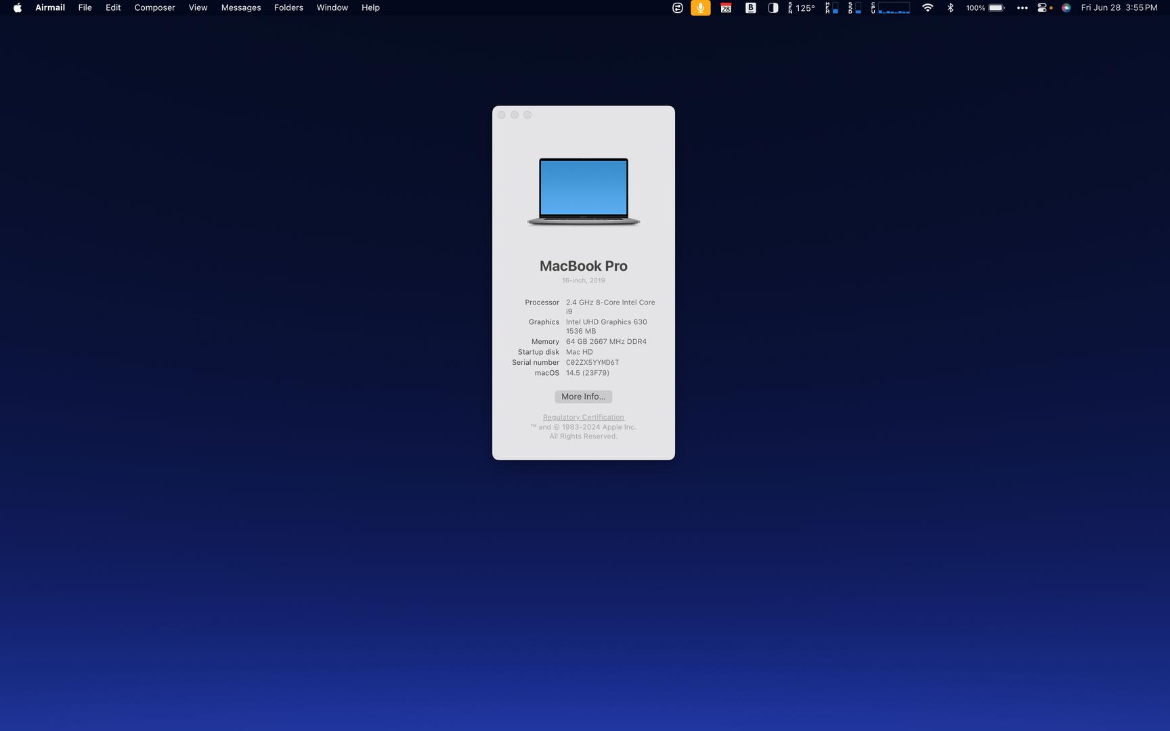Open the Folders menu

(x=288, y=7)
